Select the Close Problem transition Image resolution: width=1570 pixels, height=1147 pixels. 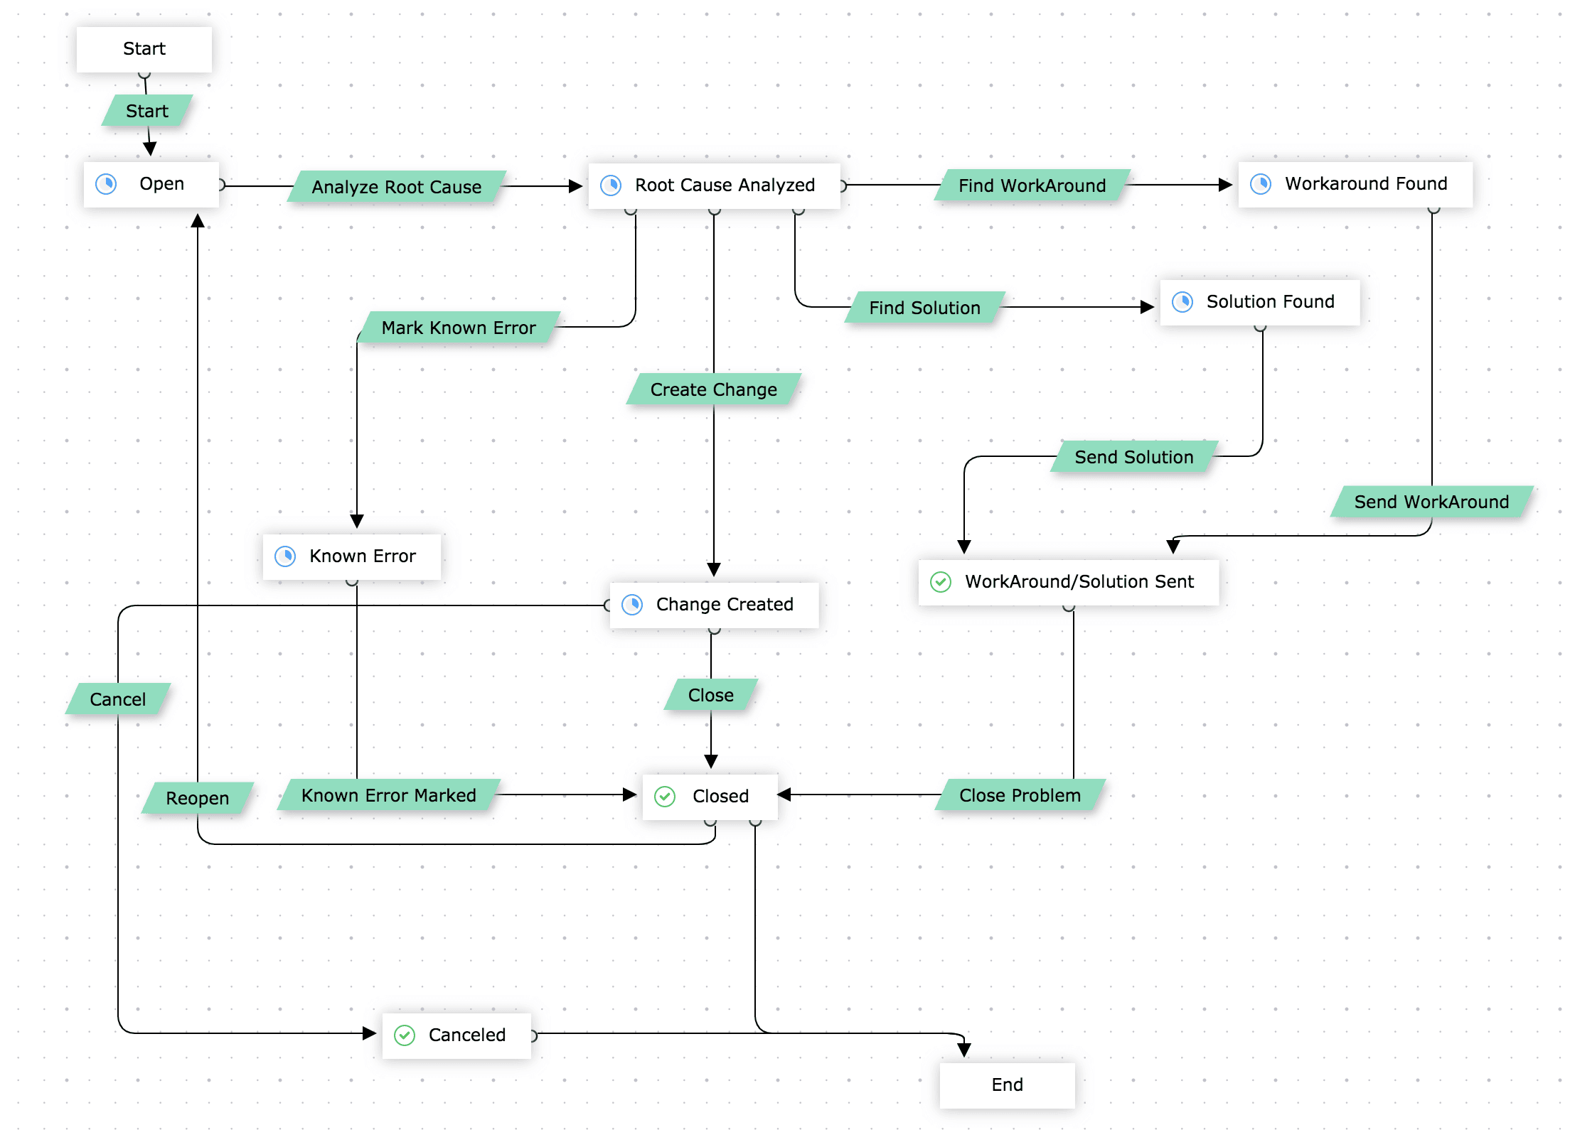(1020, 795)
